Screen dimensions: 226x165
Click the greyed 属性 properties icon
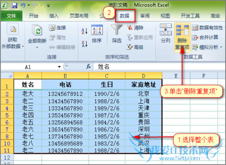tap(52, 37)
